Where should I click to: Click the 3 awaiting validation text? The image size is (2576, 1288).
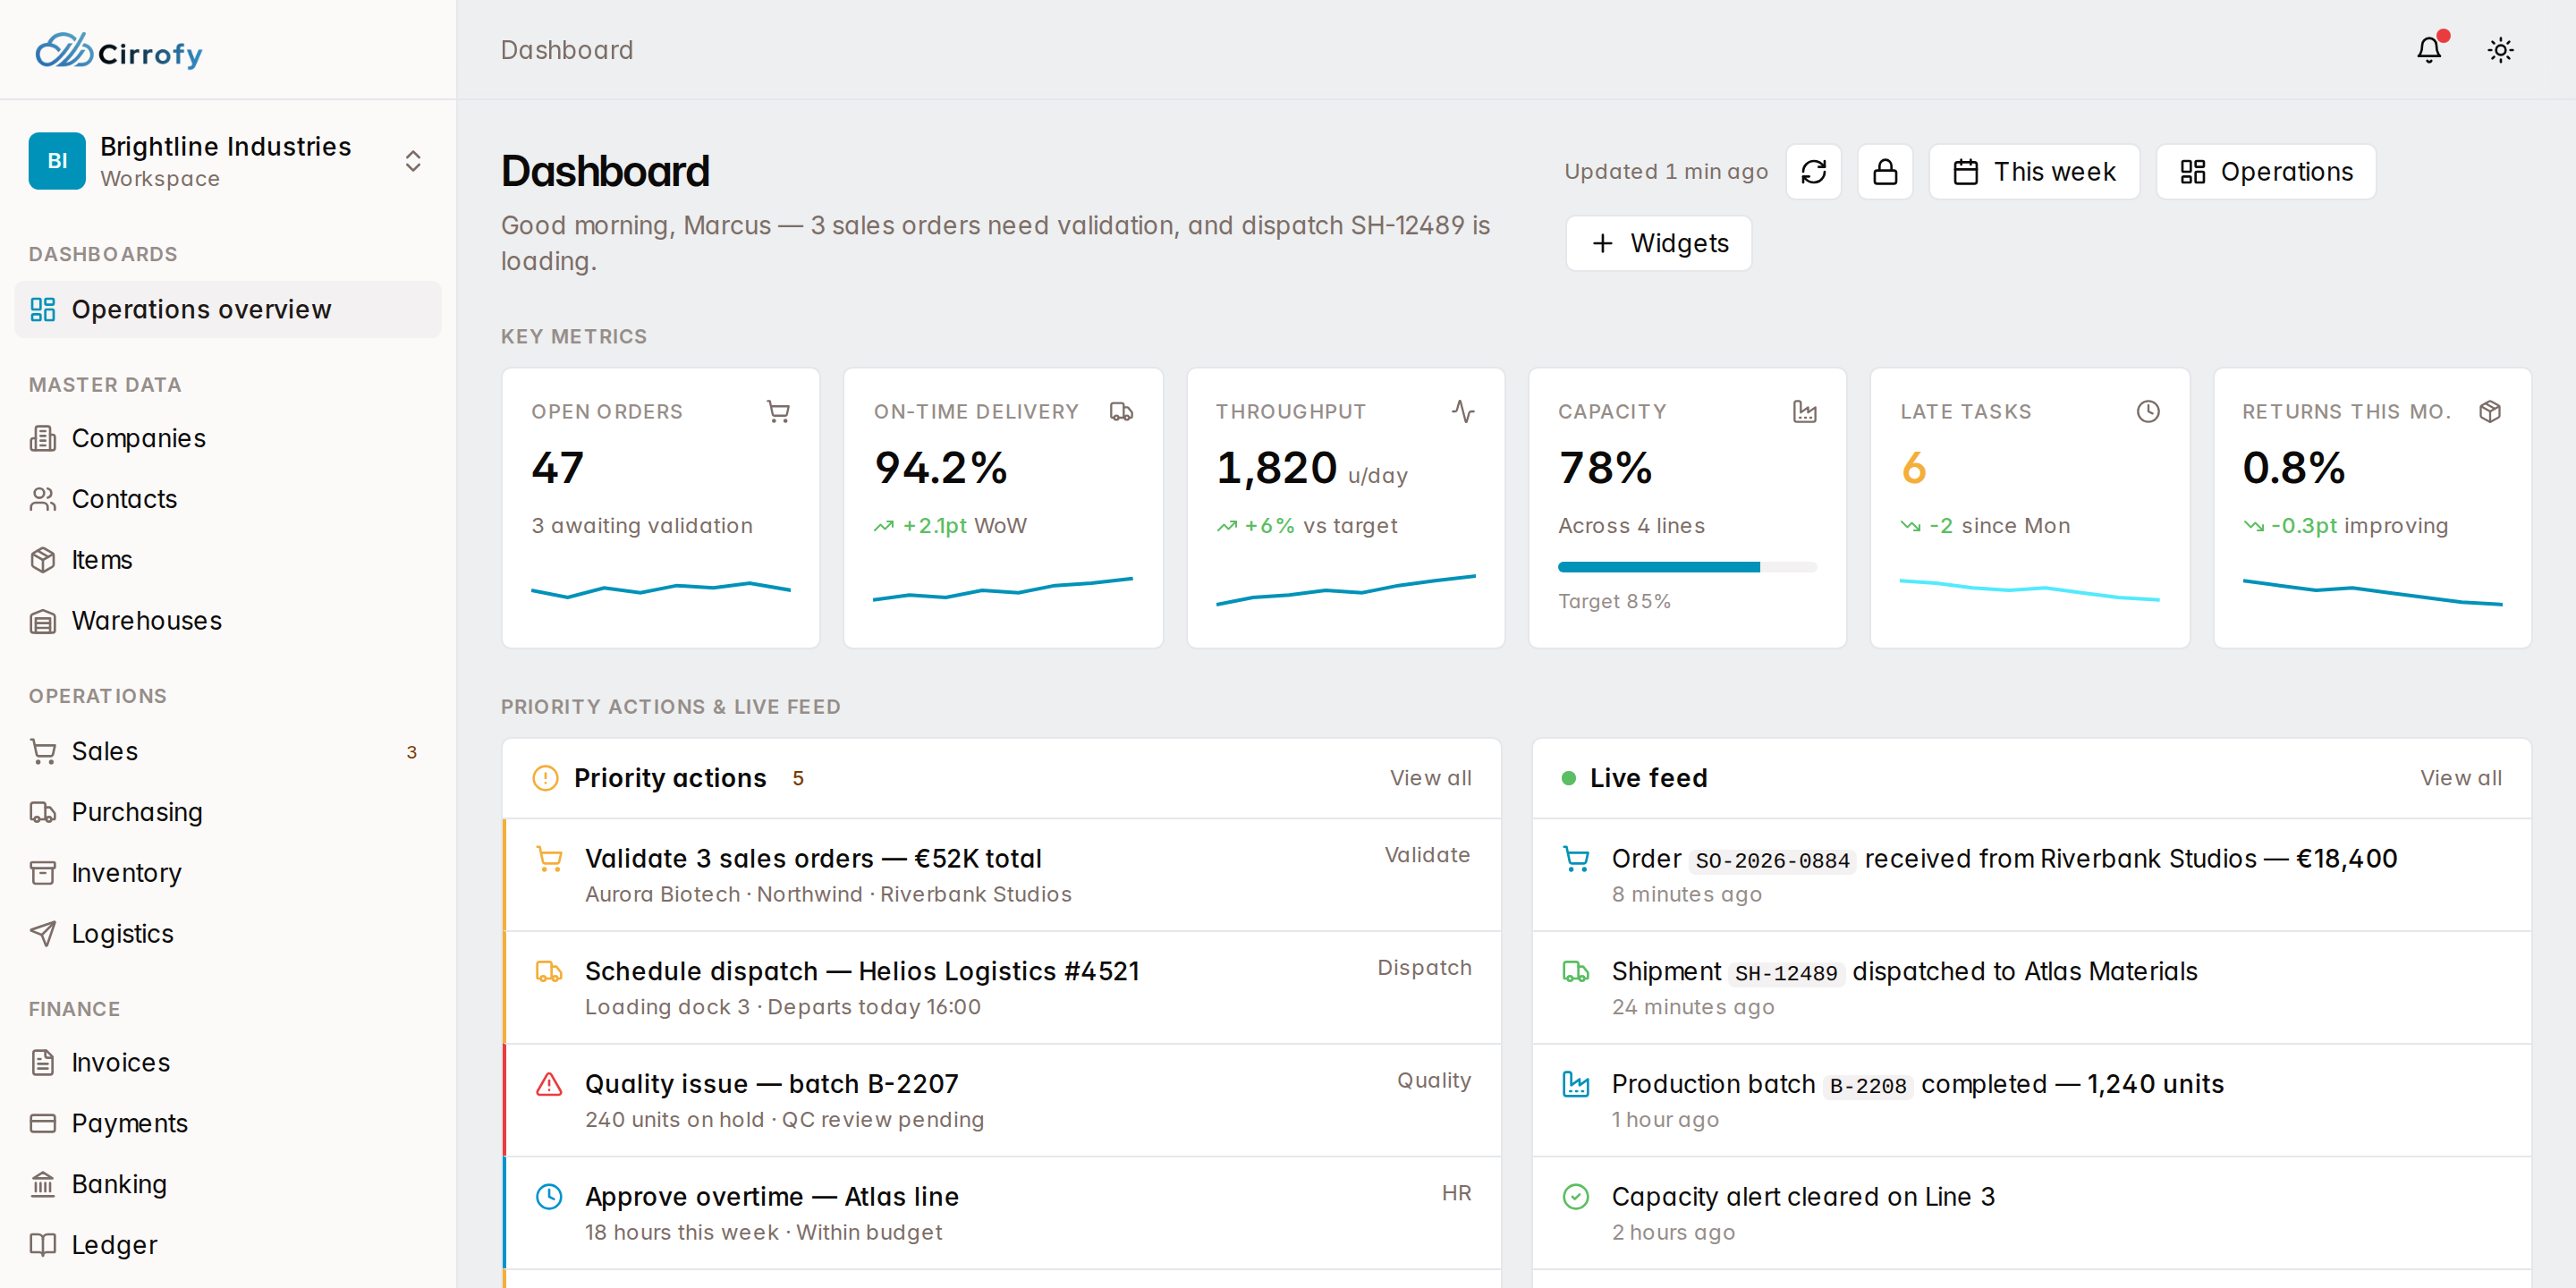[x=642, y=526]
